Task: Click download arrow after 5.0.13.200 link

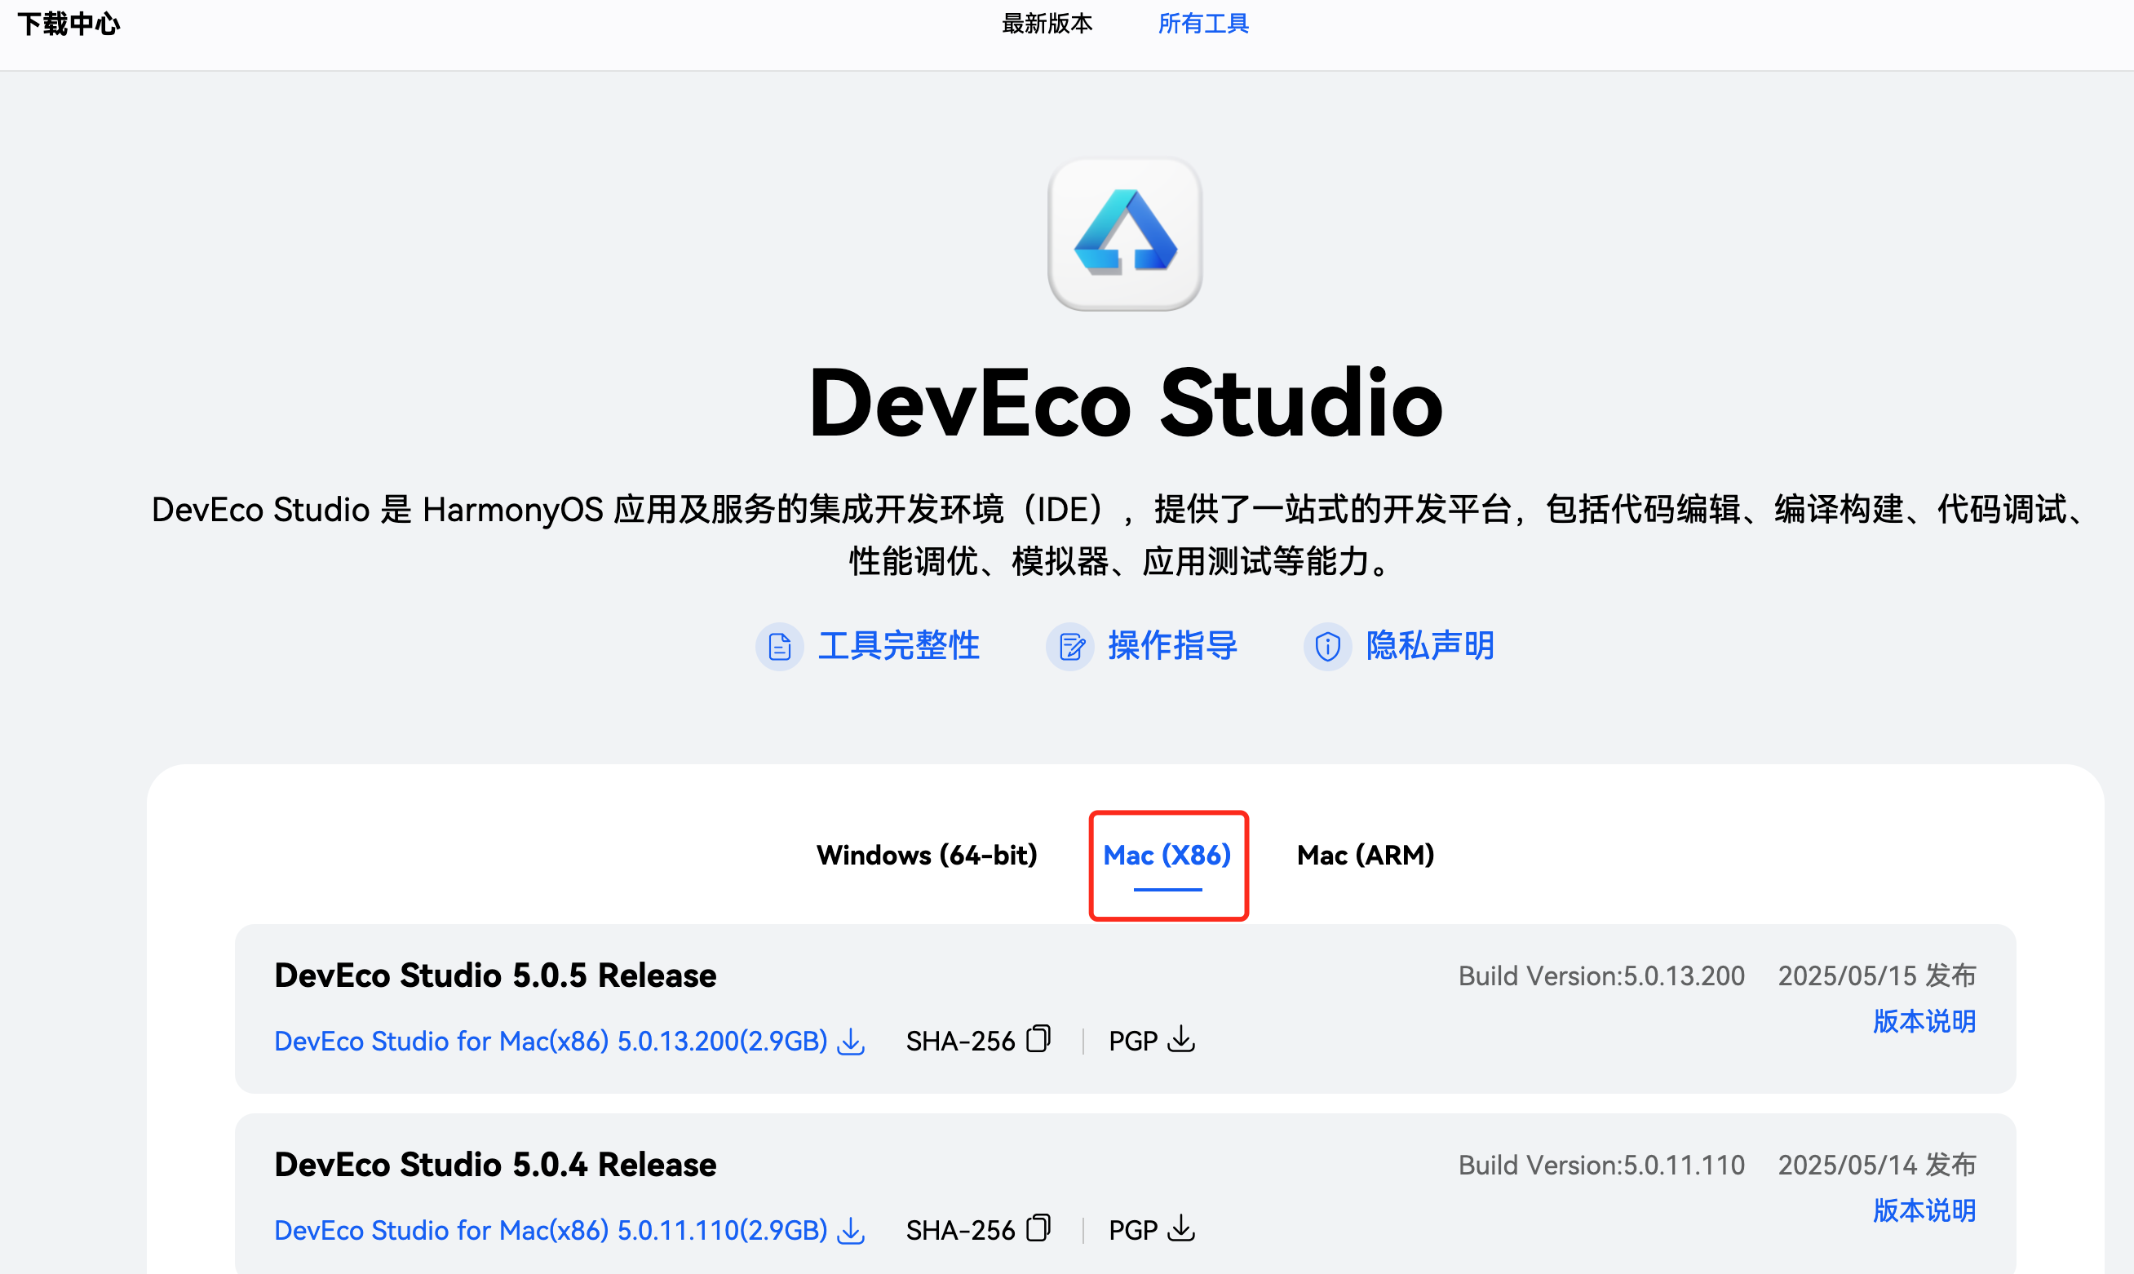Action: (851, 1042)
